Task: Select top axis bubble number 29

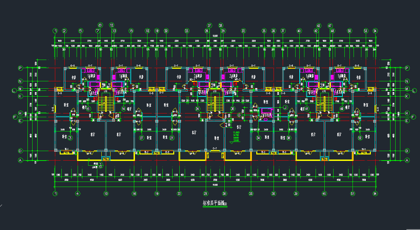Action: (223, 31)
